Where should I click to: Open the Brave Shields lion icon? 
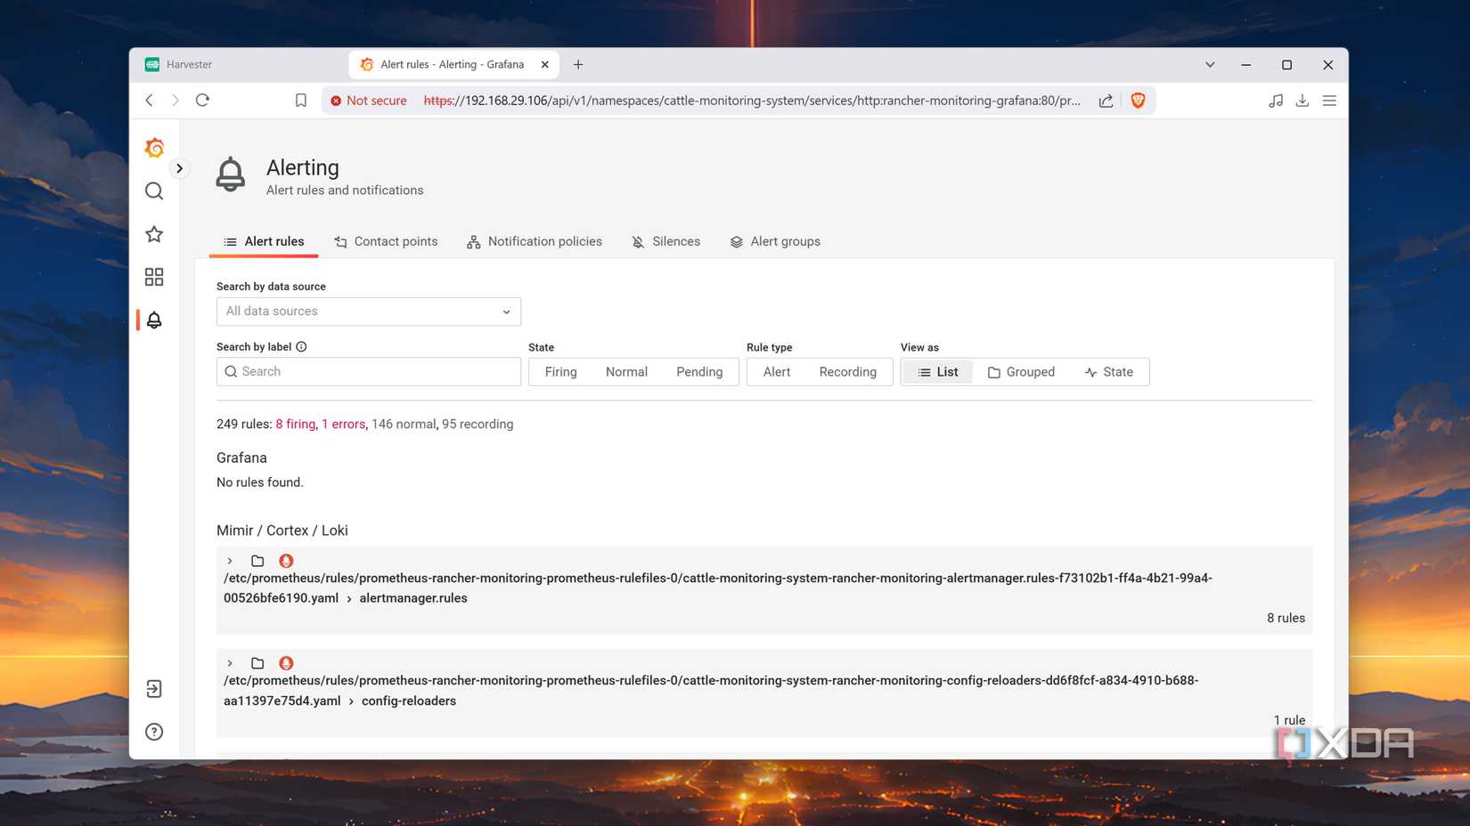point(1138,101)
